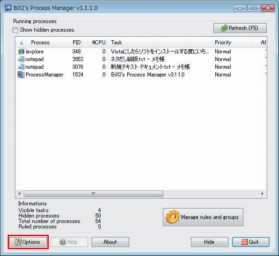Open the Options dialog
This screenshot has height=256, width=279.
click(x=28, y=242)
